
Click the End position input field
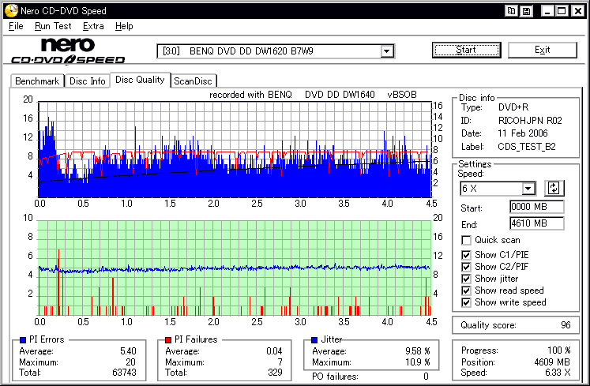click(536, 223)
